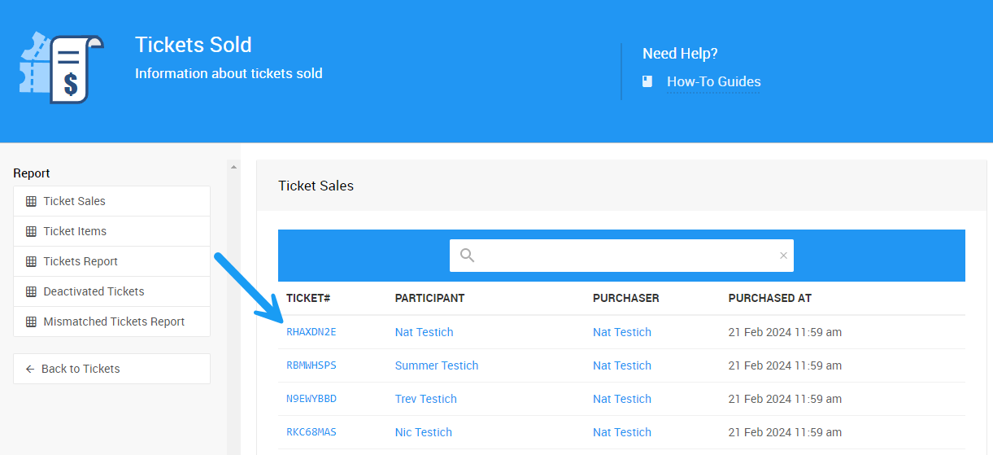Open the Mismatched Tickets Report

click(114, 322)
